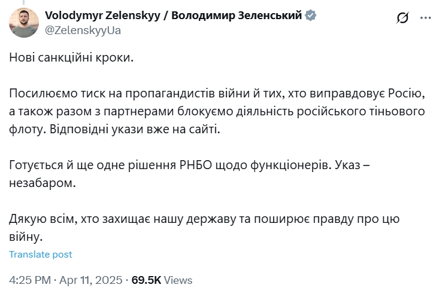This screenshot has width=439, height=294.
Task: Click the blue verified badge checkmark
Action: pyautogui.click(x=310, y=15)
